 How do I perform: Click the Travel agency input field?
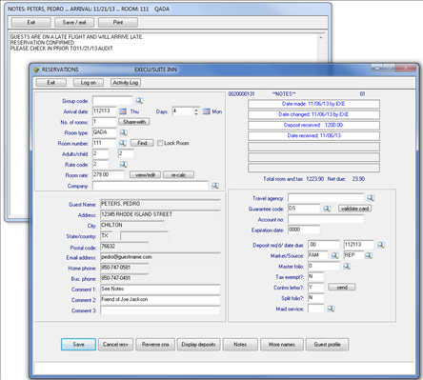pos(326,198)
